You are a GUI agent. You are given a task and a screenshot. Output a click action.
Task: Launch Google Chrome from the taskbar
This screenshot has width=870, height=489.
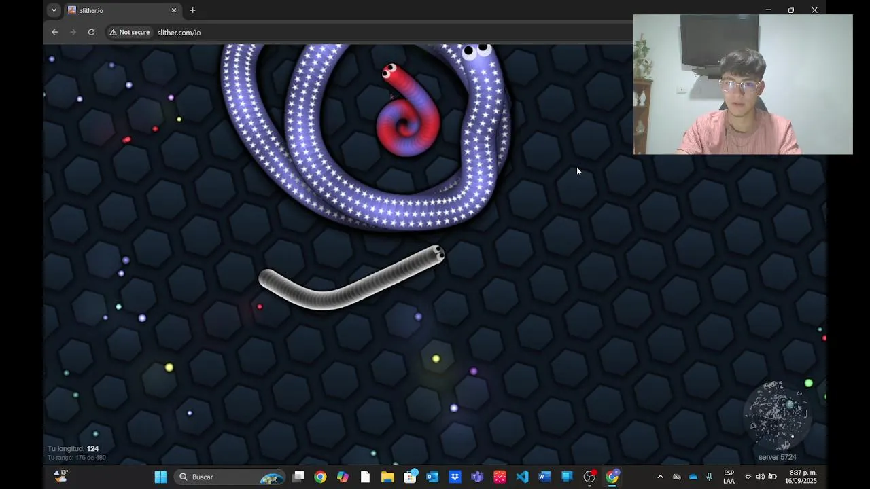coord(320,477)
